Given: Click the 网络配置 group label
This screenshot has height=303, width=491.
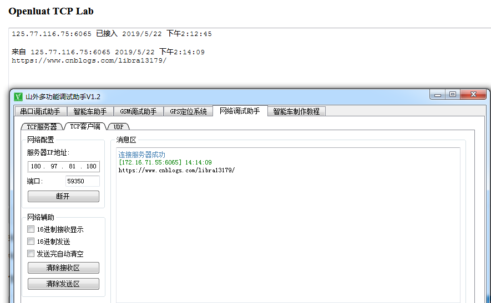Looking at the screenshot, I should tap(41, 140).
